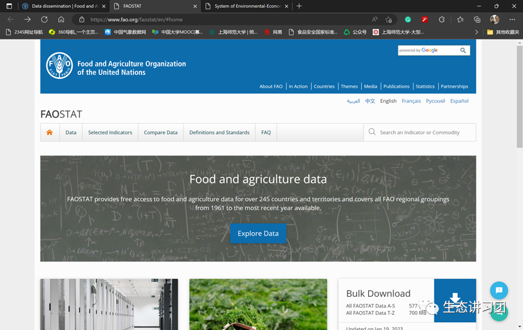Click the Bulk Download arrow icon
Image resolution: width=523 pixels, height=330 pixels.
click(455, 300)
